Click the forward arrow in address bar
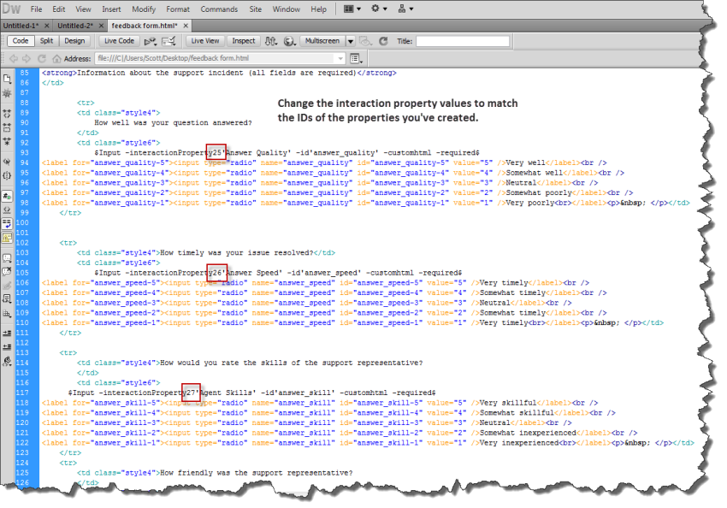This screenshot has height=508, width=727. click(x=27, y=58)
